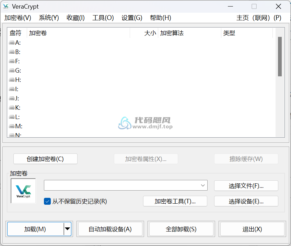
Task: Open the 主页（联网）(P) menu item
Action: (259, 18)
